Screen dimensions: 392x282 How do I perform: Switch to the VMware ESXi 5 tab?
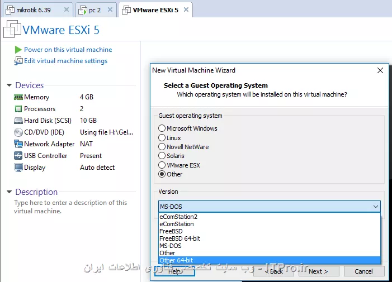coord(156,10)
